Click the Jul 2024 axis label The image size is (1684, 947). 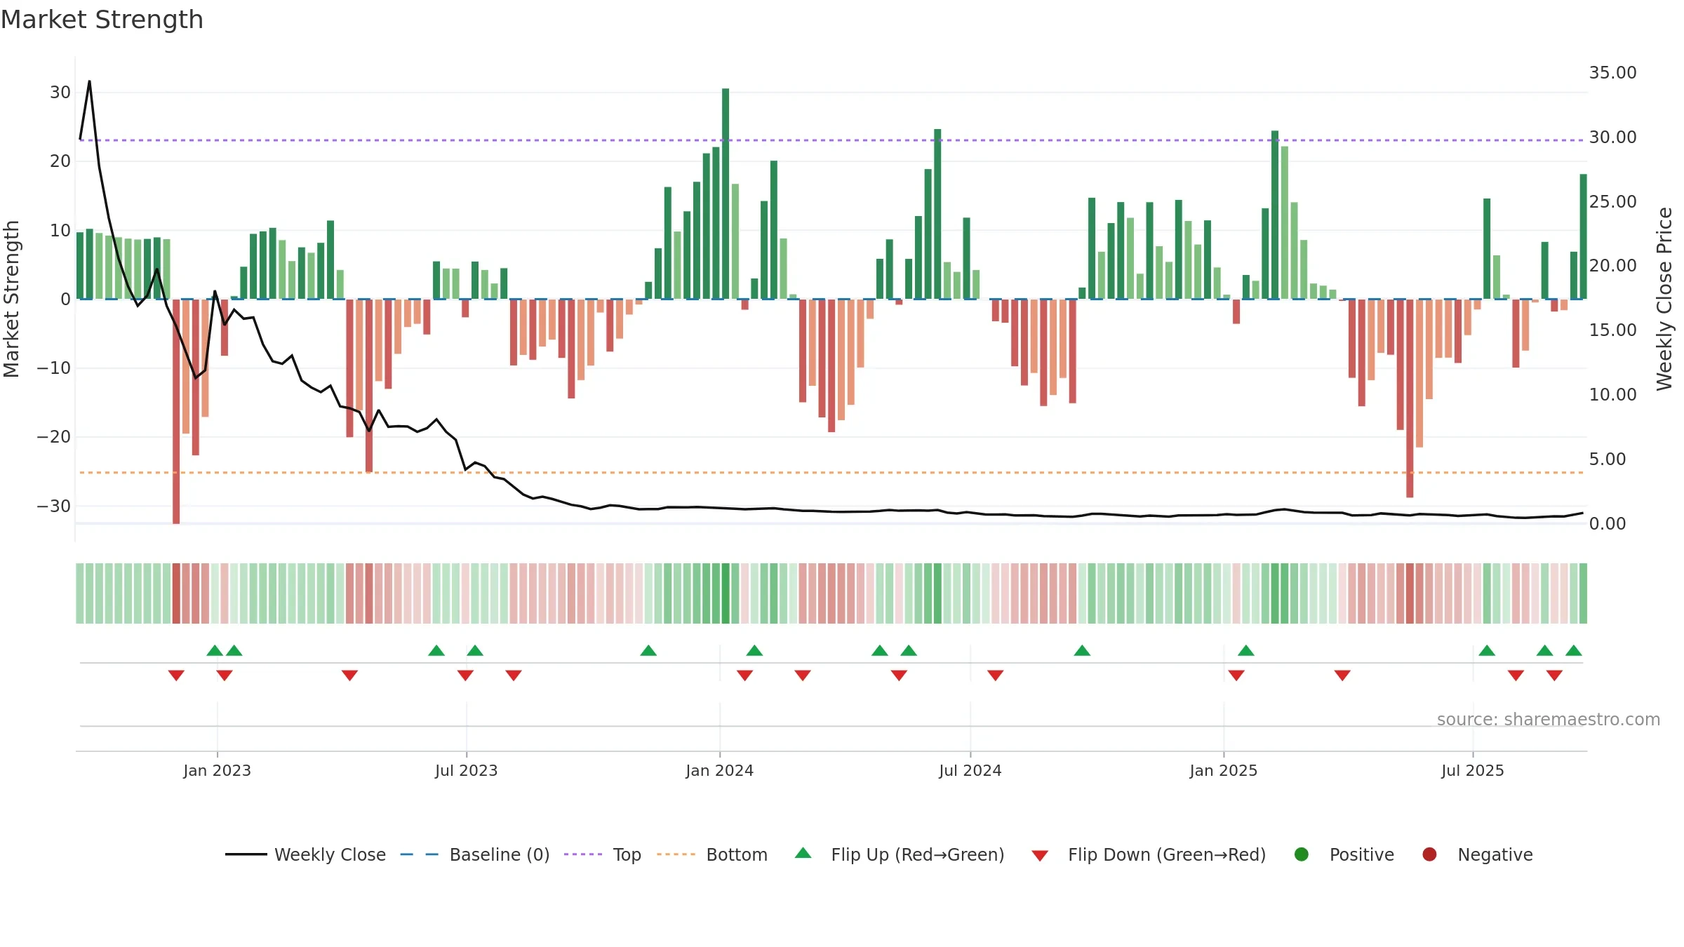pyautogui.click(x=970, y=771)
